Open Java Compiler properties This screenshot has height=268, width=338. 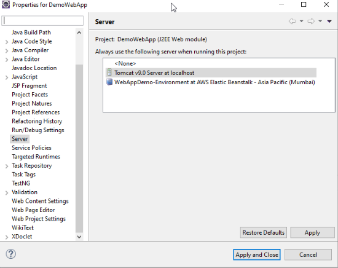[x=30, y=50]
